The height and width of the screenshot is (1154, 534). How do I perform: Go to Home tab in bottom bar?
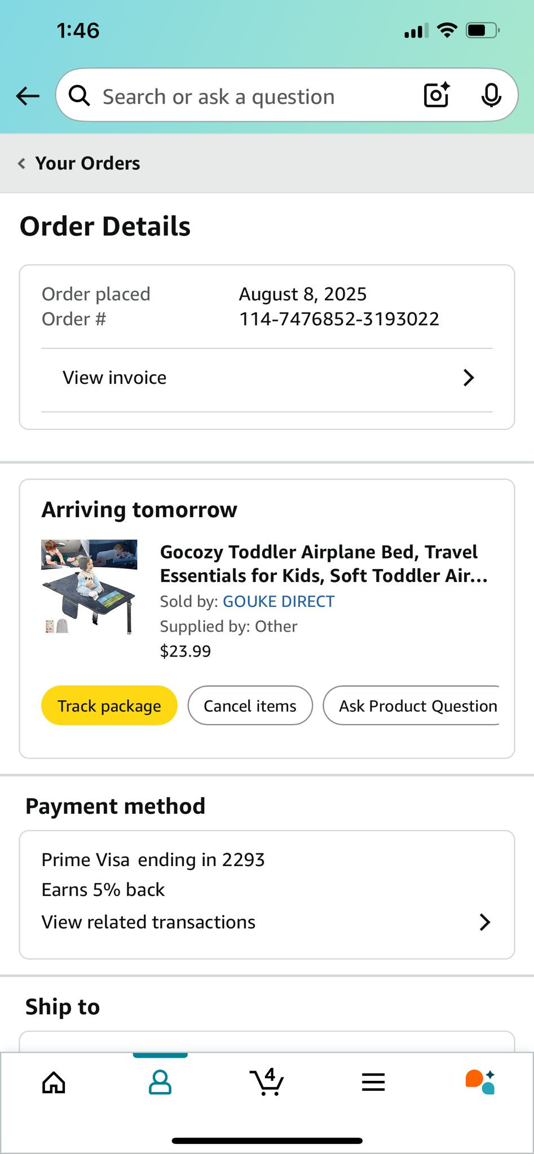[54, 1082]
